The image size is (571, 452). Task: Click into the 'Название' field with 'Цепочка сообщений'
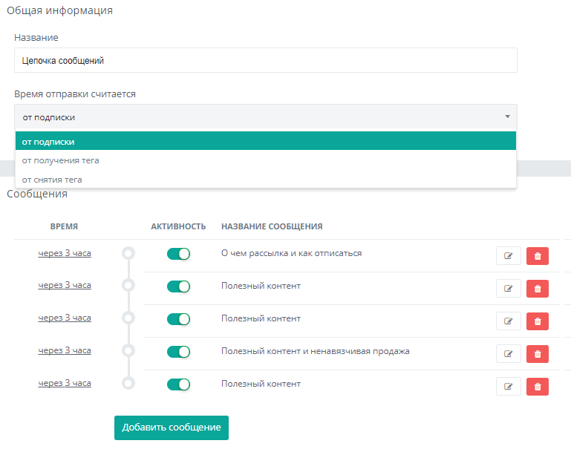coord(266,60)
